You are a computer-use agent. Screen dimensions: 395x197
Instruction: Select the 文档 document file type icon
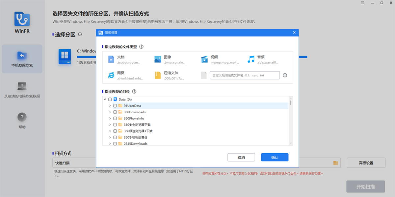(x=111, y=59)
